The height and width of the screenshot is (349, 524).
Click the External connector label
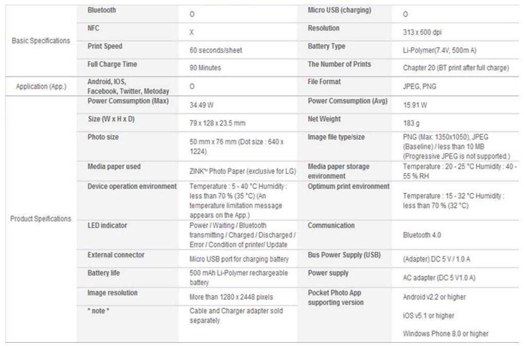[116, 255]
